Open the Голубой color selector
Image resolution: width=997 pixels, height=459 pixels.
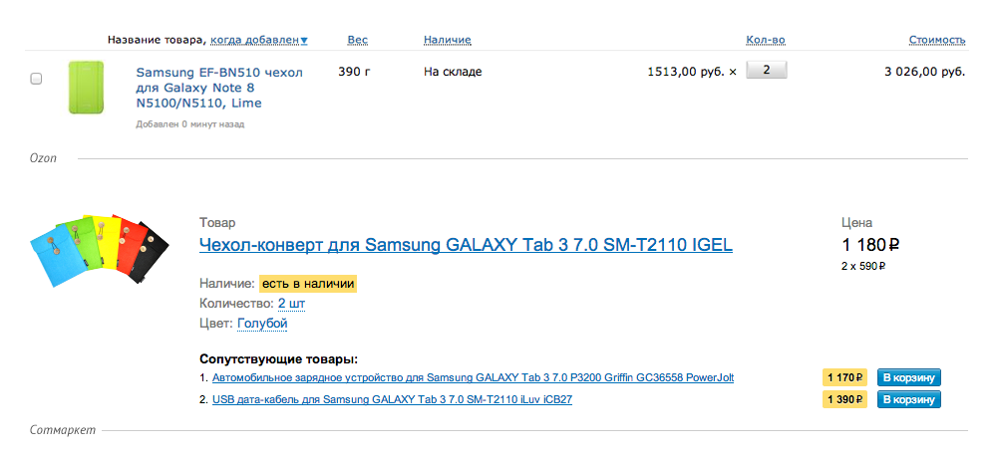262,323
